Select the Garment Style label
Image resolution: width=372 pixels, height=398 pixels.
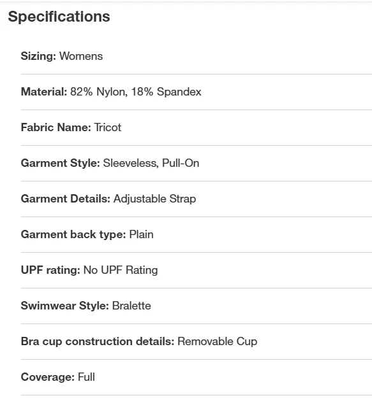point(61,163)
